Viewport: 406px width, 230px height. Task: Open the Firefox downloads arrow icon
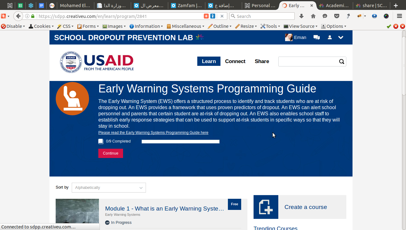[x=301, y=16]
